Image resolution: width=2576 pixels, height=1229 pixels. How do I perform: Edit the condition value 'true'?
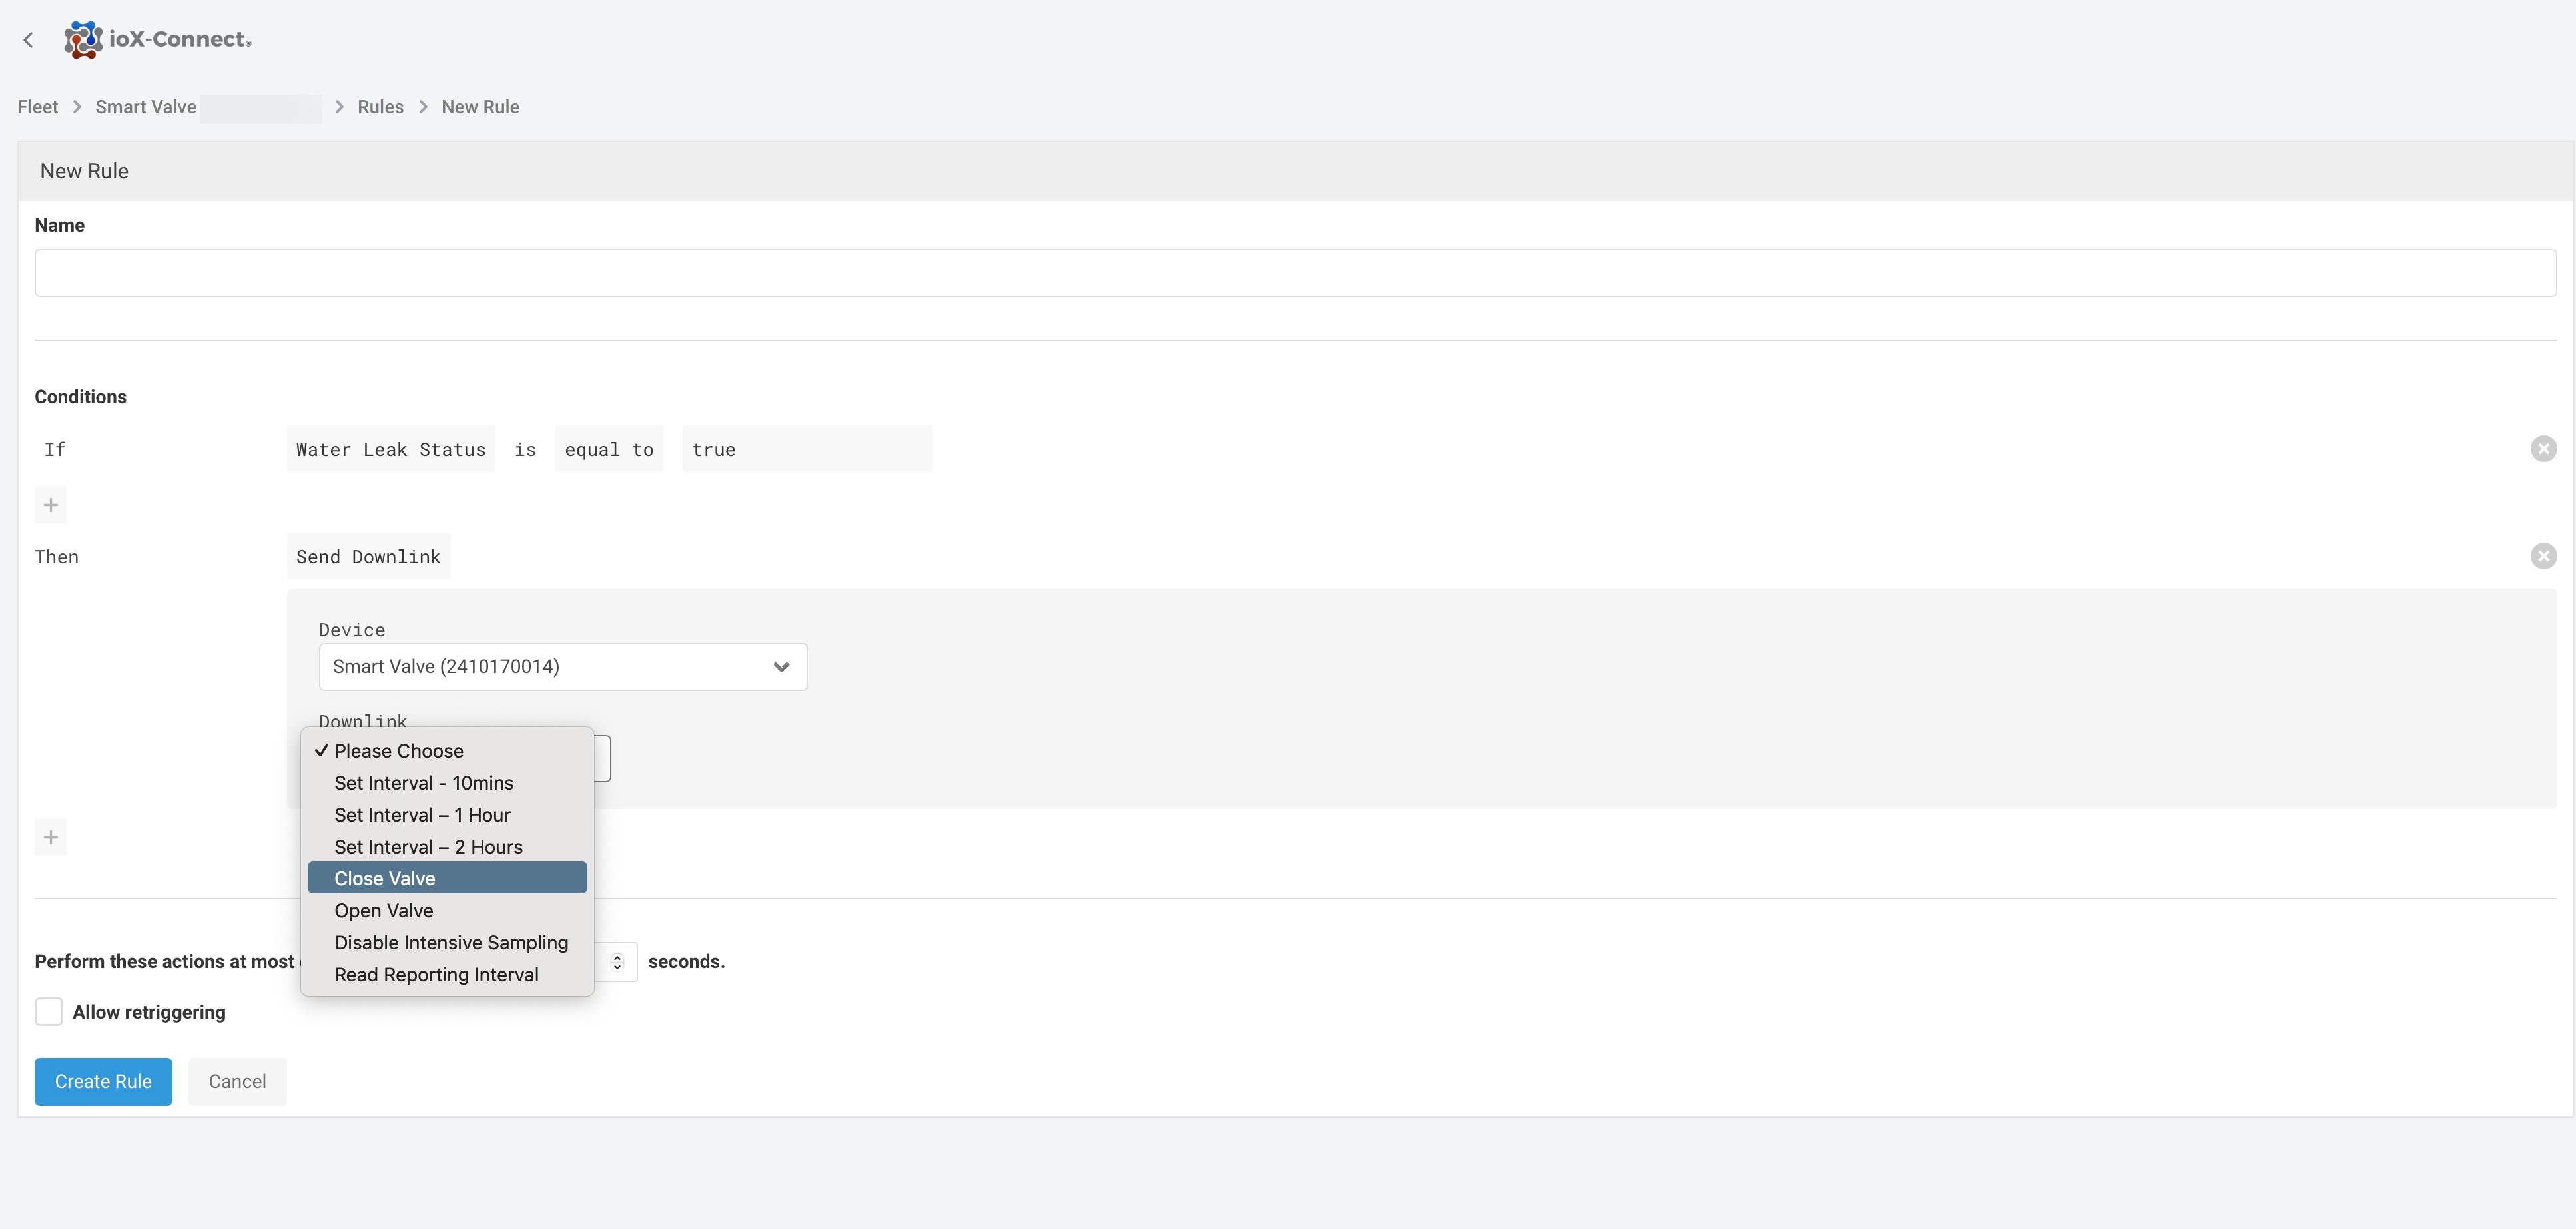coord(807,450)
